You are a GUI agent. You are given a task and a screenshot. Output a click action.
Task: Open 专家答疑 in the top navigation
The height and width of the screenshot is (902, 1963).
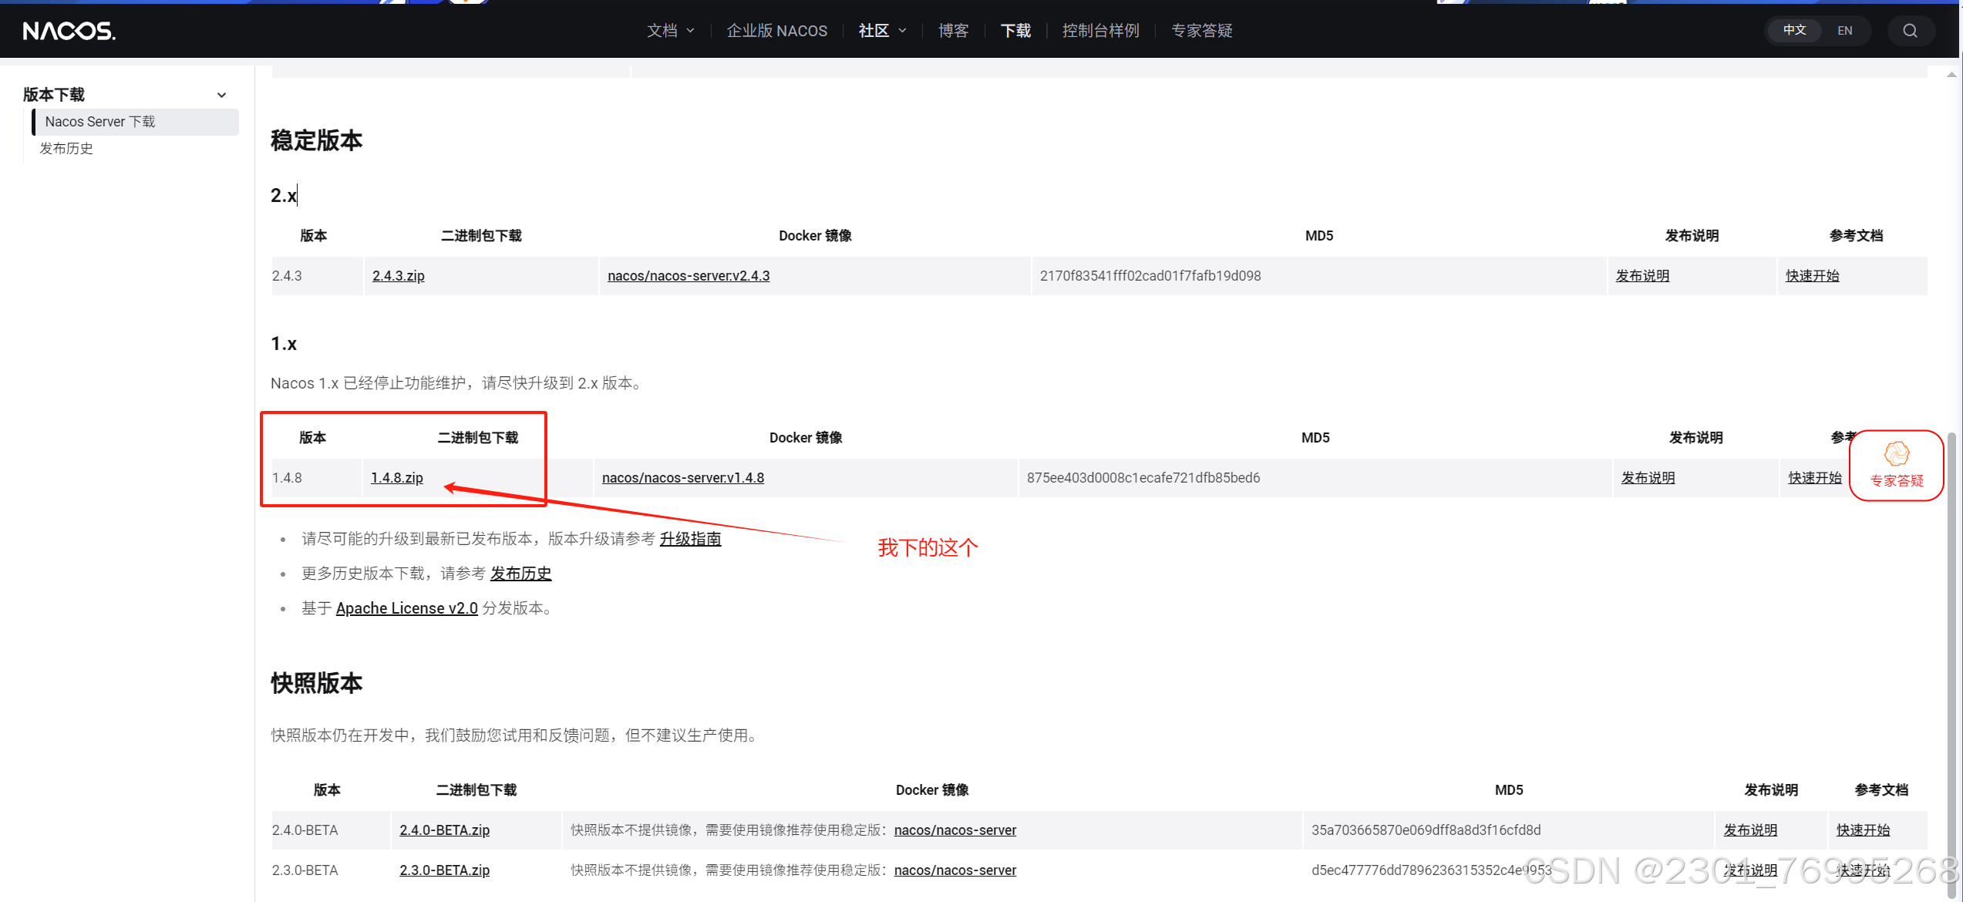[1201, 31]
